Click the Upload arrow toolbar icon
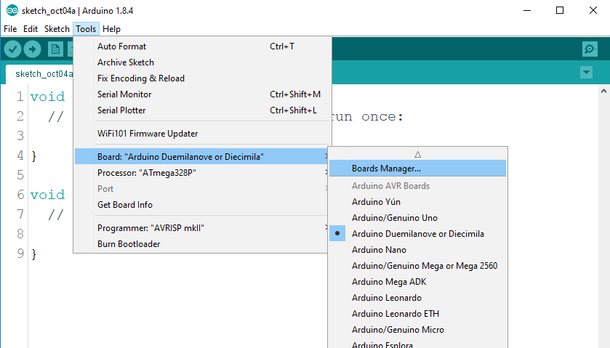The width and height of the screenshot is (610, 348). tap(33, 49)
